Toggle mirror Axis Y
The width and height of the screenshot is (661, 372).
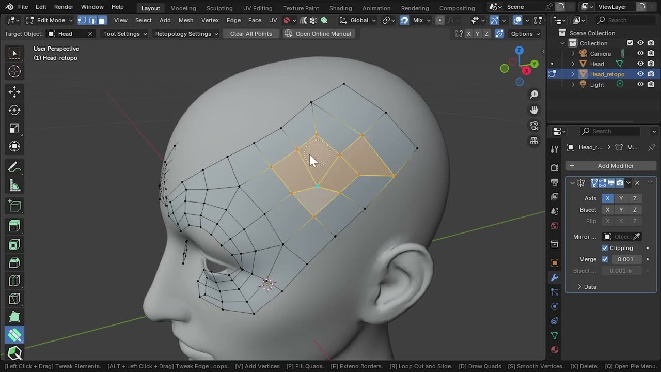(x=621, y=198)
